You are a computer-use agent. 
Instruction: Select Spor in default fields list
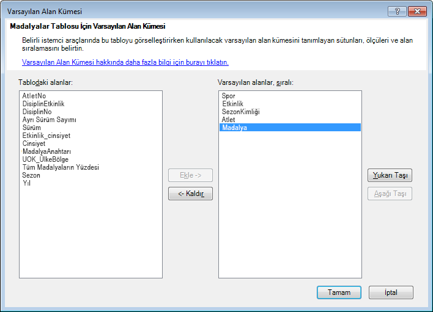[228, 96]
